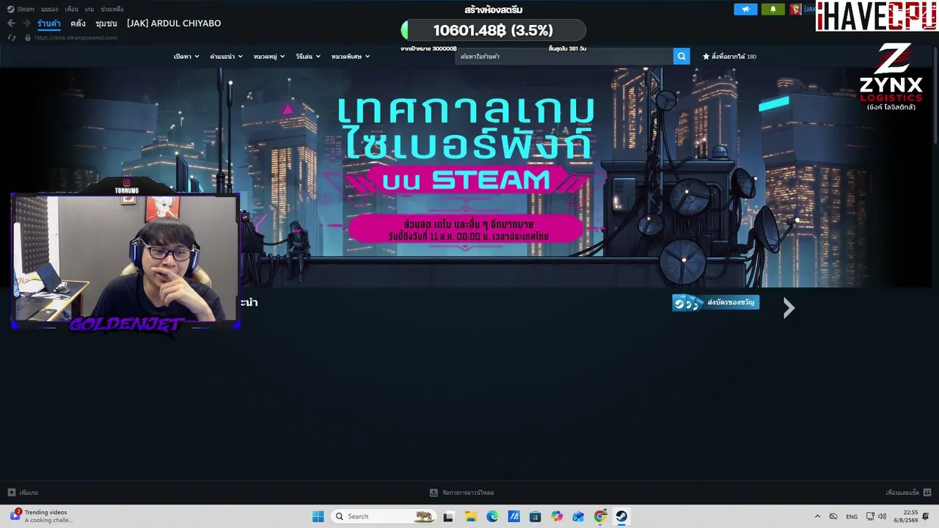939x528 pixels.
Task: Click the padlock icon beside the store URL
Action: [x=28, y=37]
